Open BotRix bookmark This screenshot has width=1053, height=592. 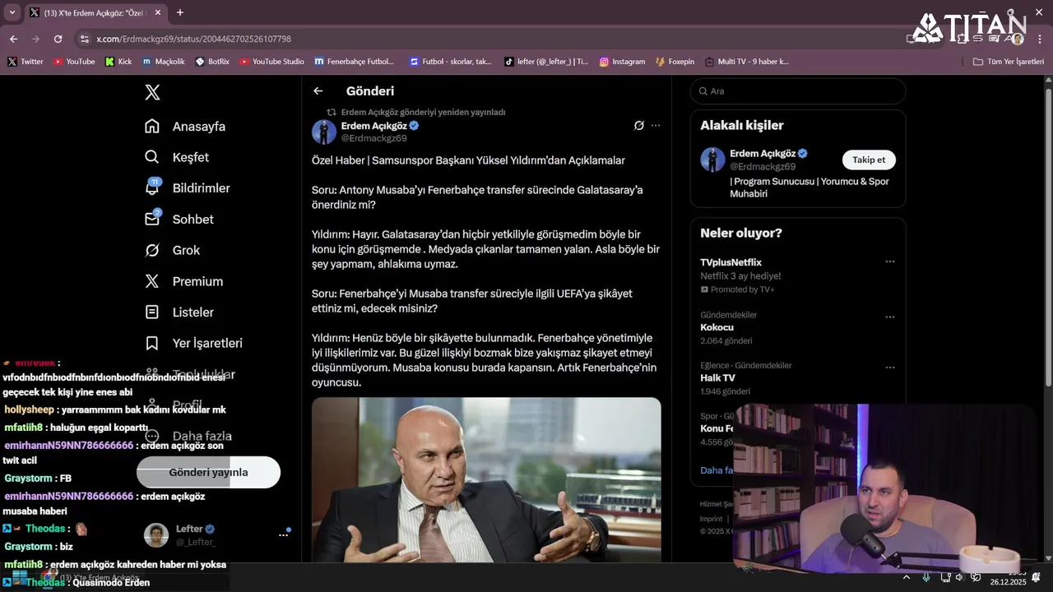[x=212, y=62]
